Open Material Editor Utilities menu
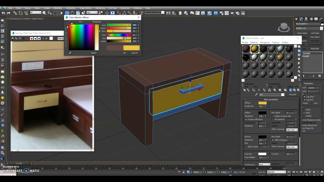Viewport: 324px width, 182px height. tap(285, 42)
